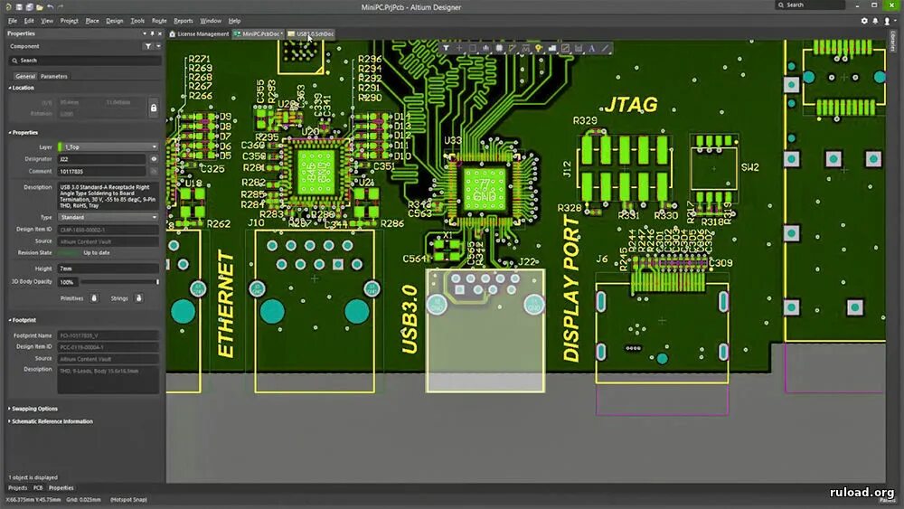This screenshot has width=904, height=509.
Task: Click the place polygon pour icon
Action: pos(551,49)
